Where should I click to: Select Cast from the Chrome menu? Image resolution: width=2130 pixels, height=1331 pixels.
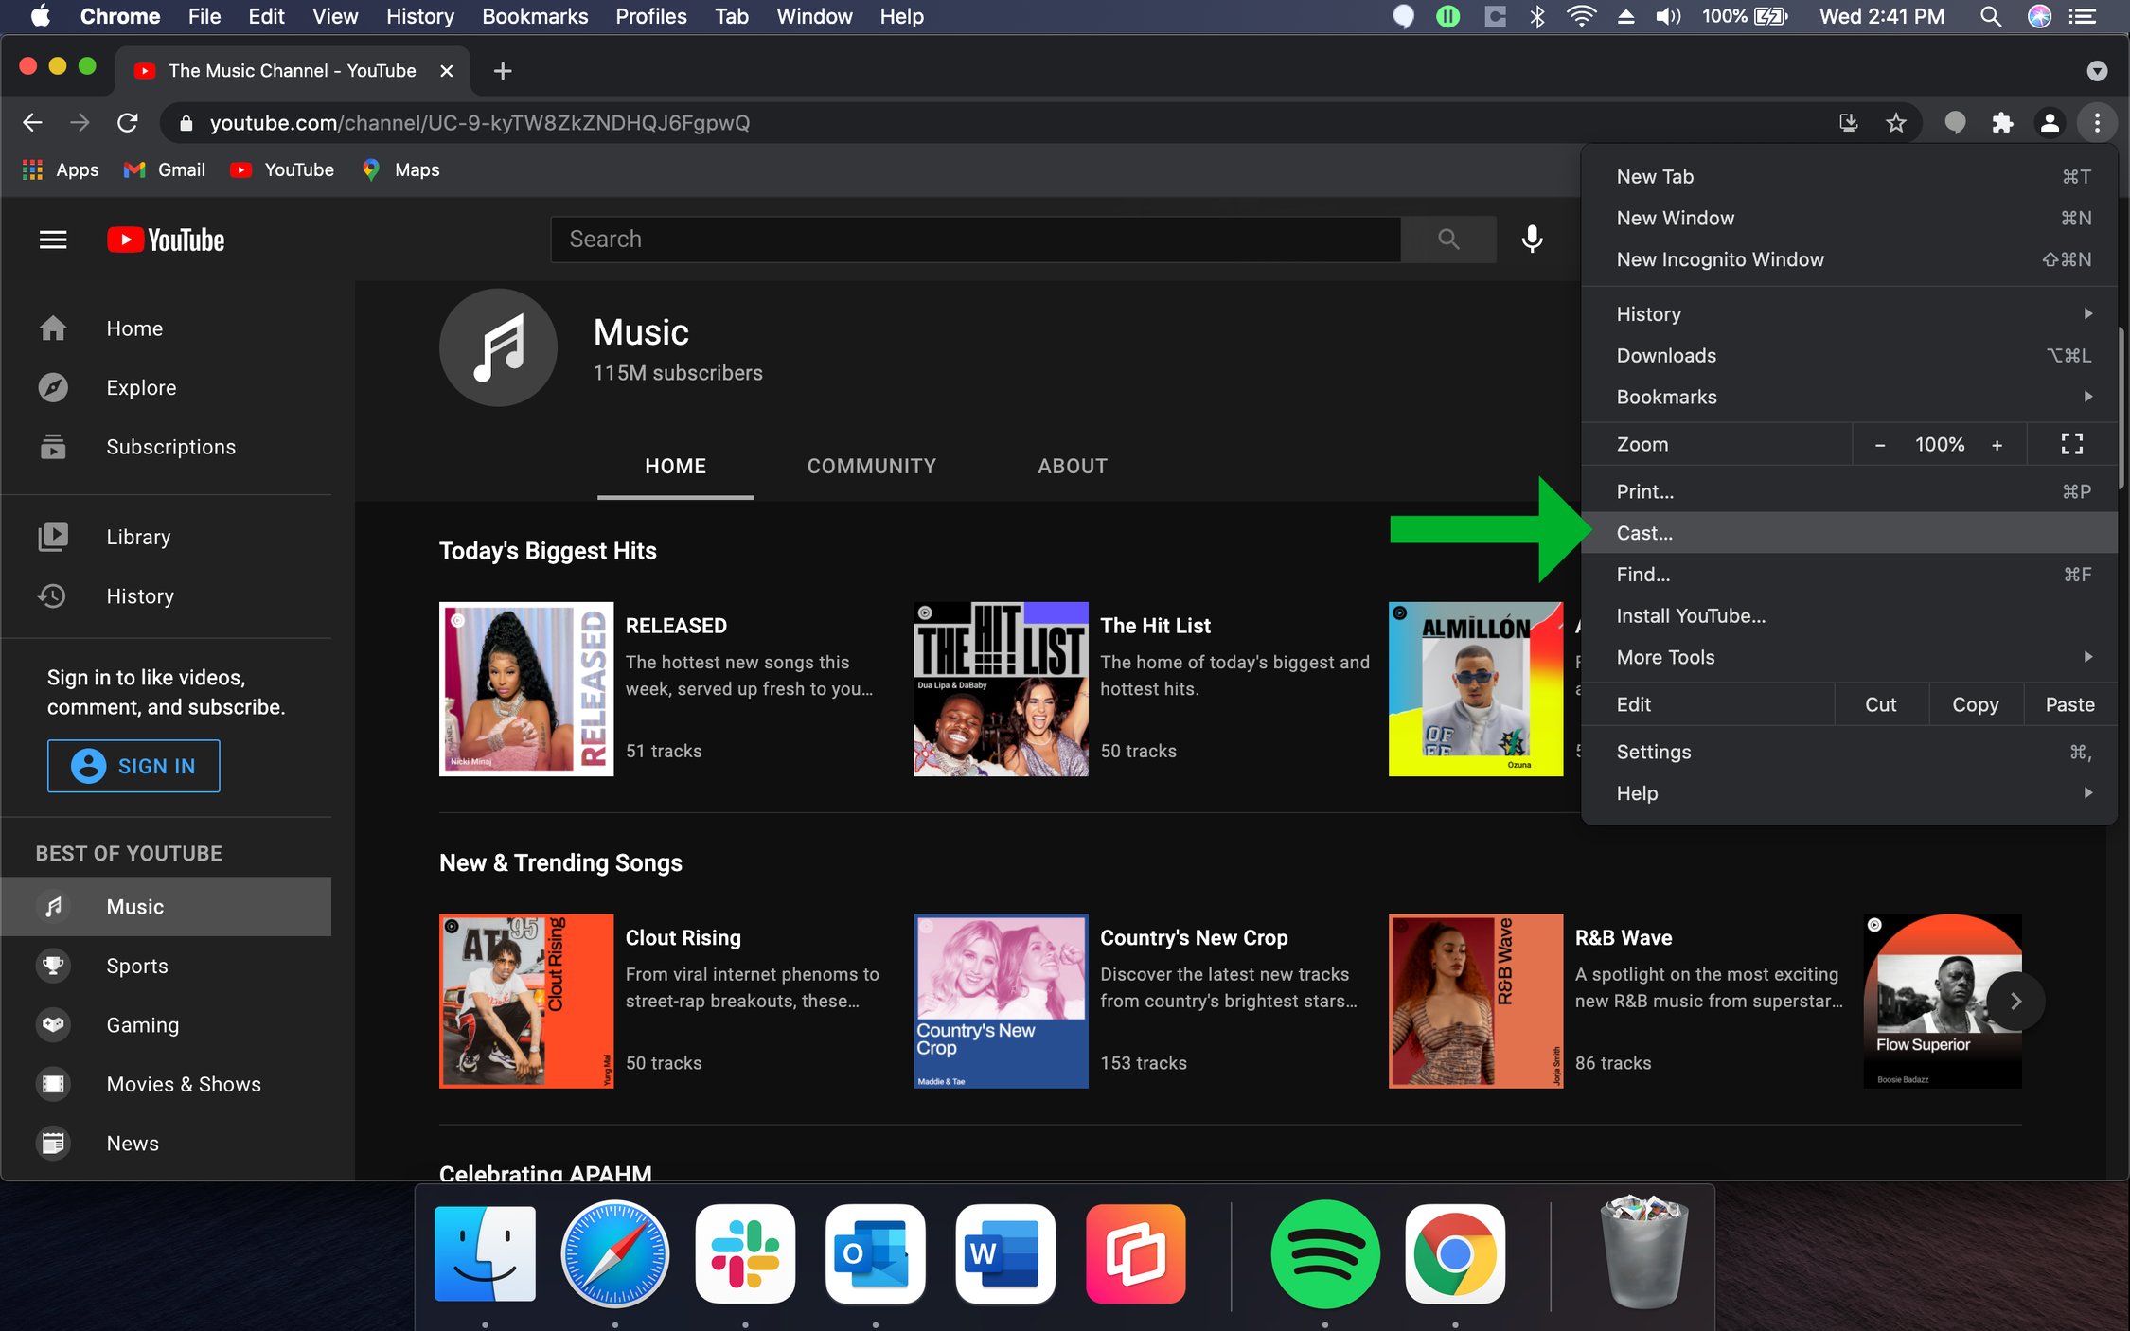point(1644,532)
